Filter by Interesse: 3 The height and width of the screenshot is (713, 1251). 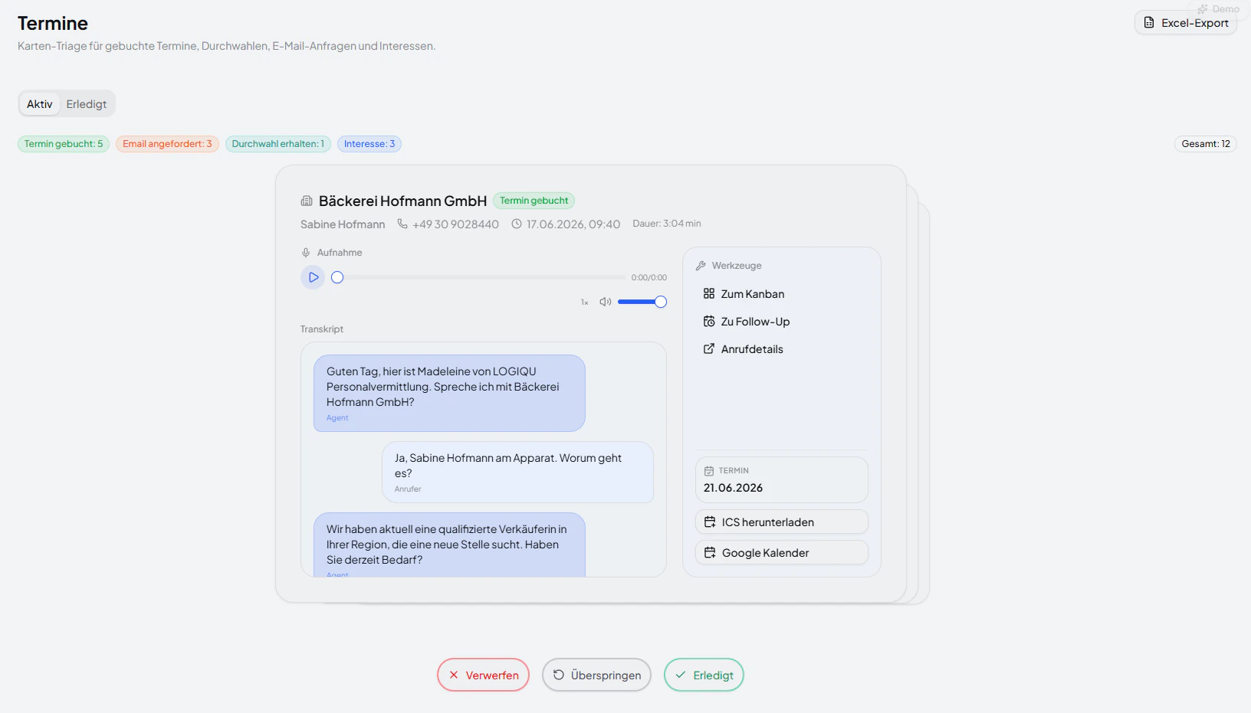pos(369,144)
